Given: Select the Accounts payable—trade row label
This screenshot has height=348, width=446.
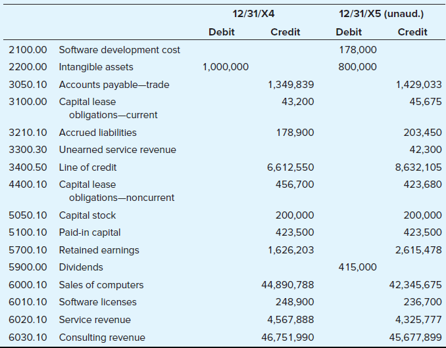Looking at the screenshot, I should [x=114, y=85].
